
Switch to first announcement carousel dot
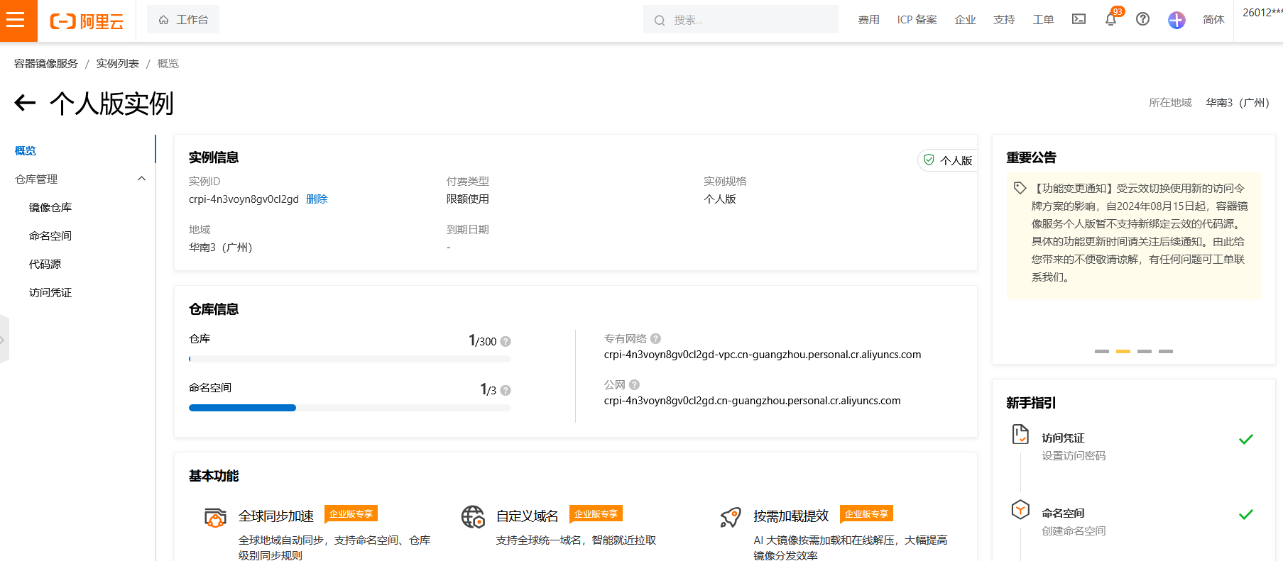click(x=1102, y=351)
